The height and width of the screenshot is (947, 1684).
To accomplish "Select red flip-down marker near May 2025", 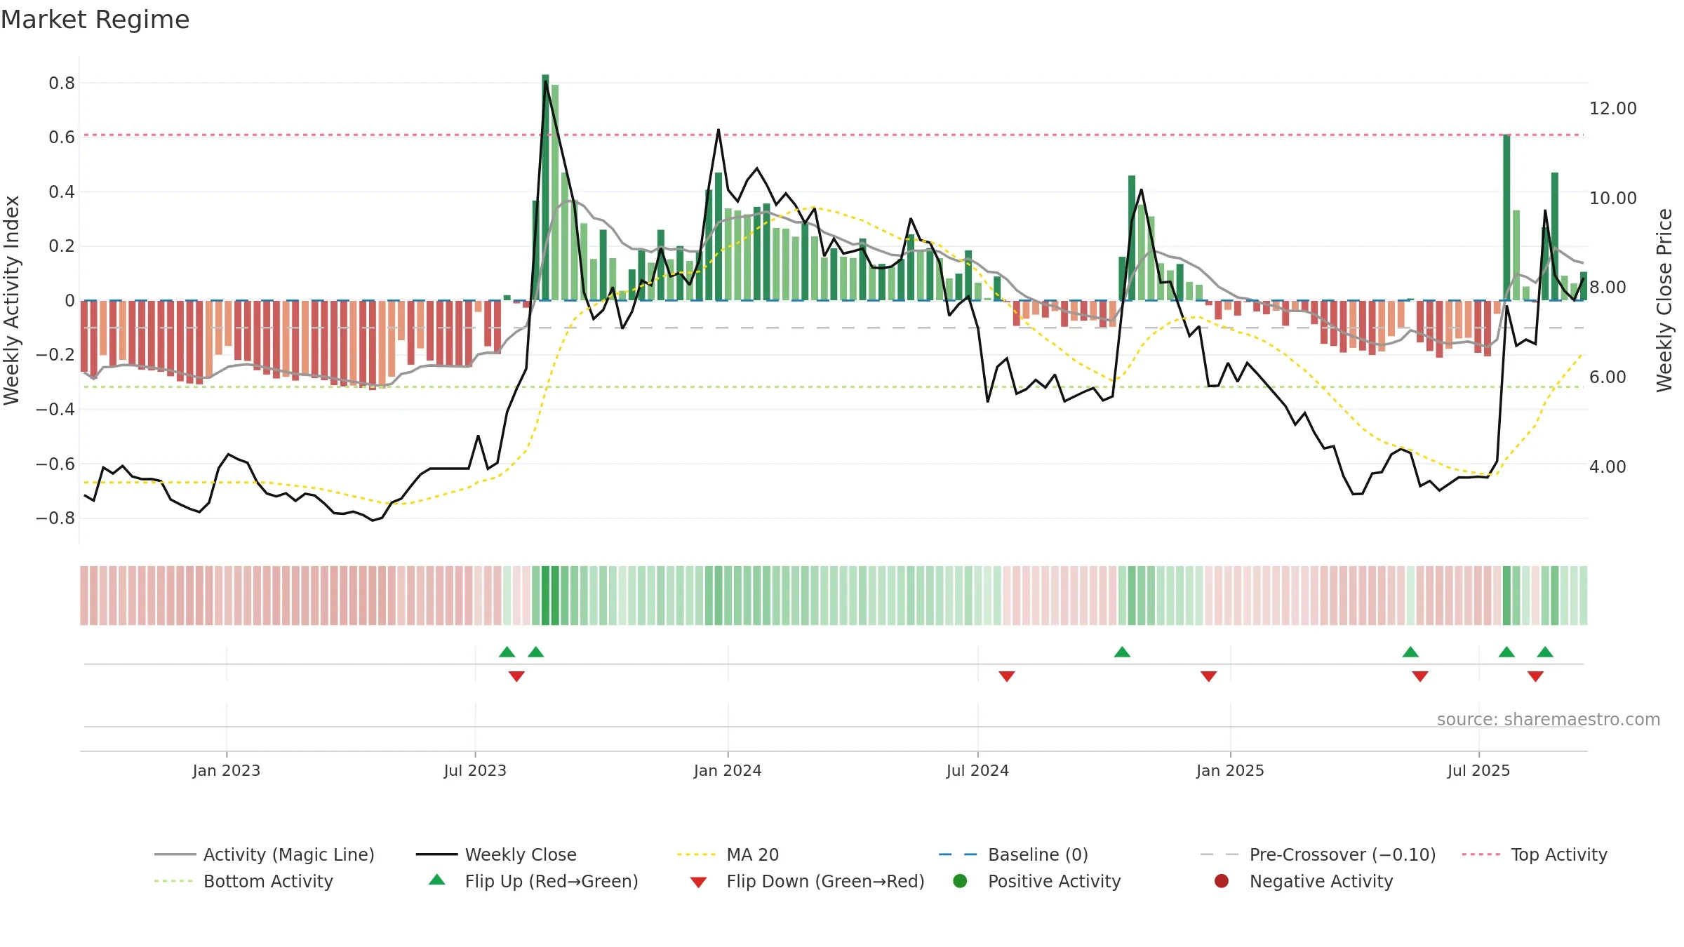I will point(1420,676).
